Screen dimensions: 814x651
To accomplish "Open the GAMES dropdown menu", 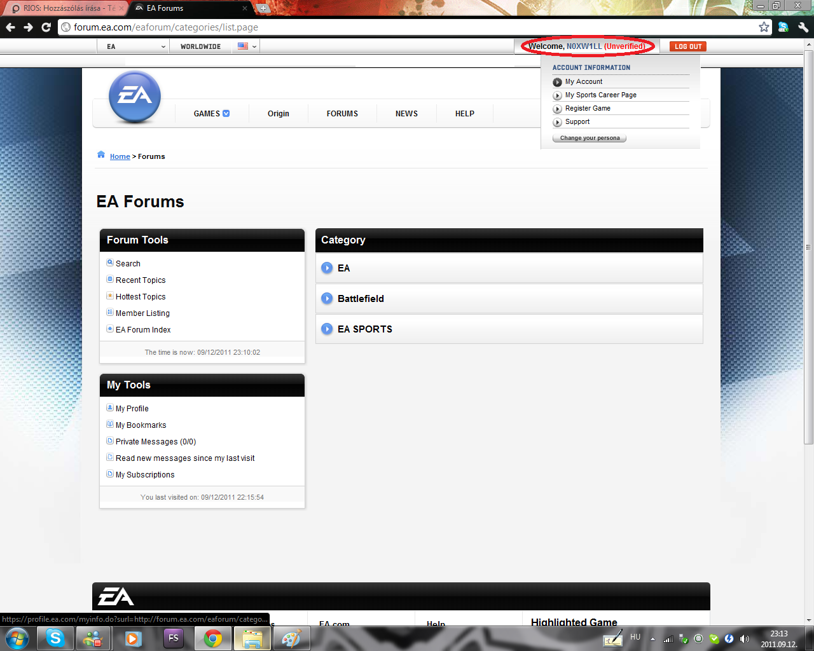I will [212, 114].
